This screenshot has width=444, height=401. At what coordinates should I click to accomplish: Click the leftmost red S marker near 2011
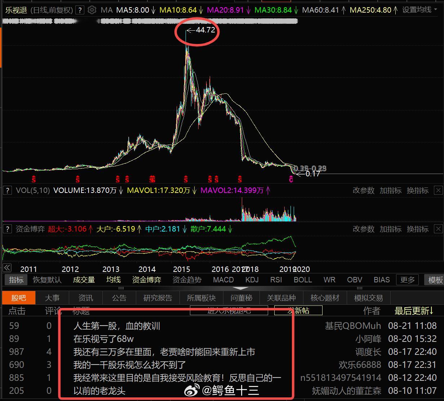tap(34, 179)
